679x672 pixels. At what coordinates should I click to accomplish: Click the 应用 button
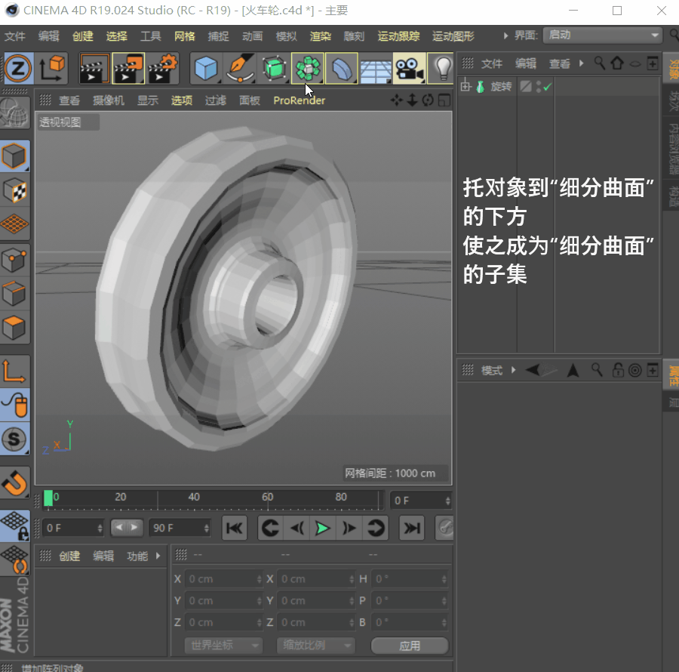pyautogui.click(x=410, y=646)
